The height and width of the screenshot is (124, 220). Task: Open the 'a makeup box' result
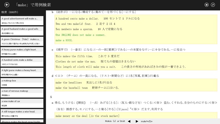click(22, 82)
